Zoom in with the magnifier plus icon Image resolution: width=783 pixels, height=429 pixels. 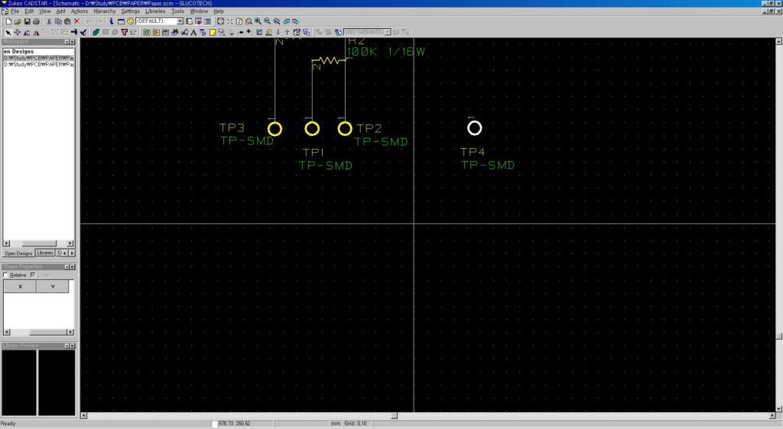(x=258, y=21)
